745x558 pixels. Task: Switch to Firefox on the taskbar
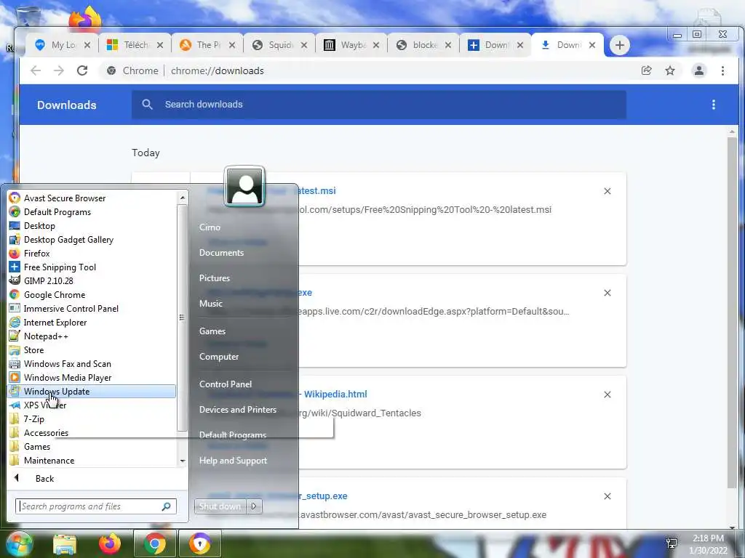[109, 543]
